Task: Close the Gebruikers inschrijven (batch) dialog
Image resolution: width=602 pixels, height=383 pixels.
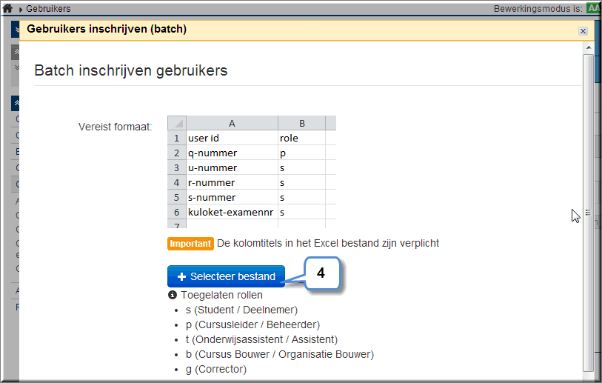Action: point(583,31)
